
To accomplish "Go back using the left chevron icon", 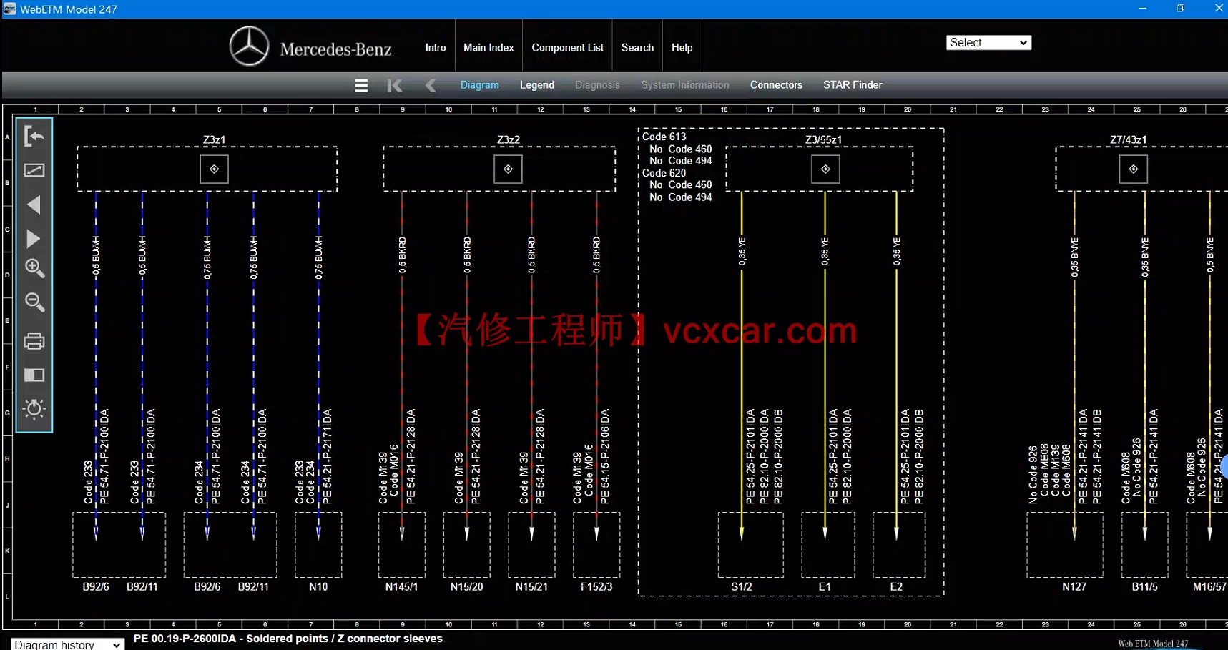I will (x=431, y=85).
